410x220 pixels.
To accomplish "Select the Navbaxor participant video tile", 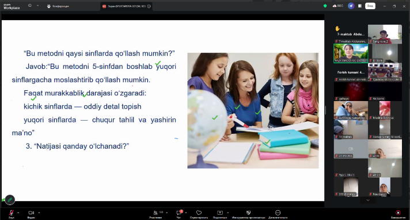I will (385, 187).
